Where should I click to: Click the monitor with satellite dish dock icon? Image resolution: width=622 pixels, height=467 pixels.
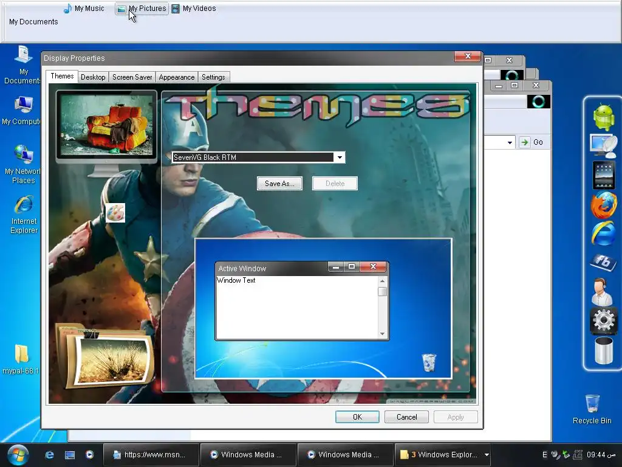603,146
